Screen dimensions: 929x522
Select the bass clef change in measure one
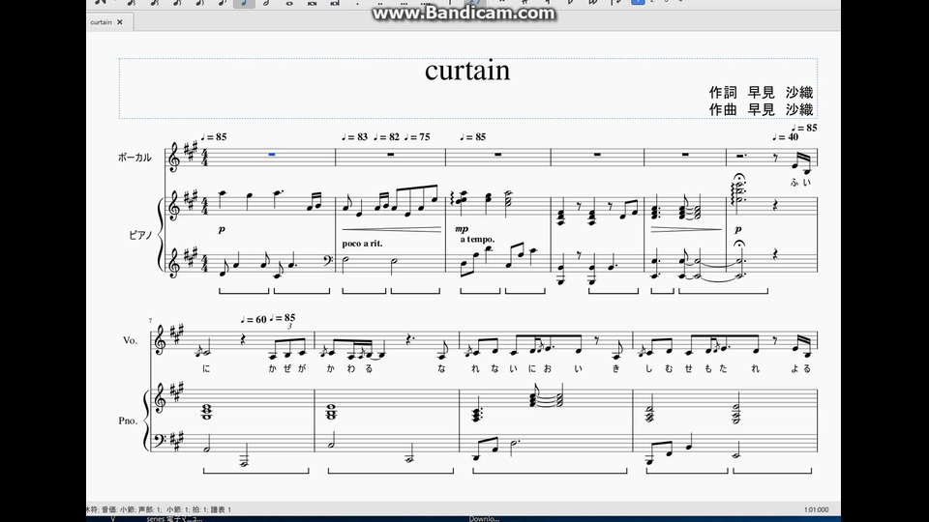coord(328,260)
